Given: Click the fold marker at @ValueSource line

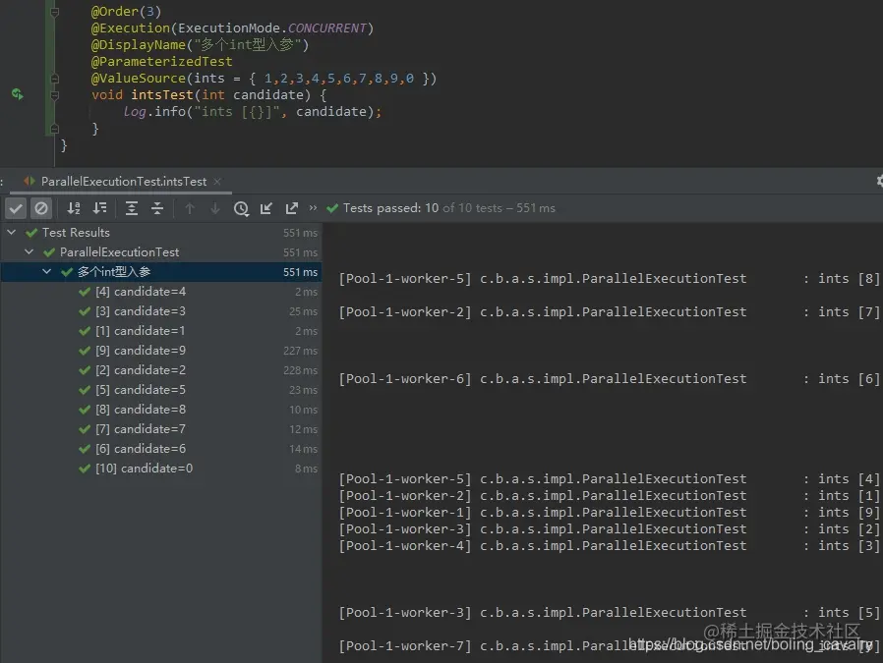Looking at the screenshot, I should point(55,79).
